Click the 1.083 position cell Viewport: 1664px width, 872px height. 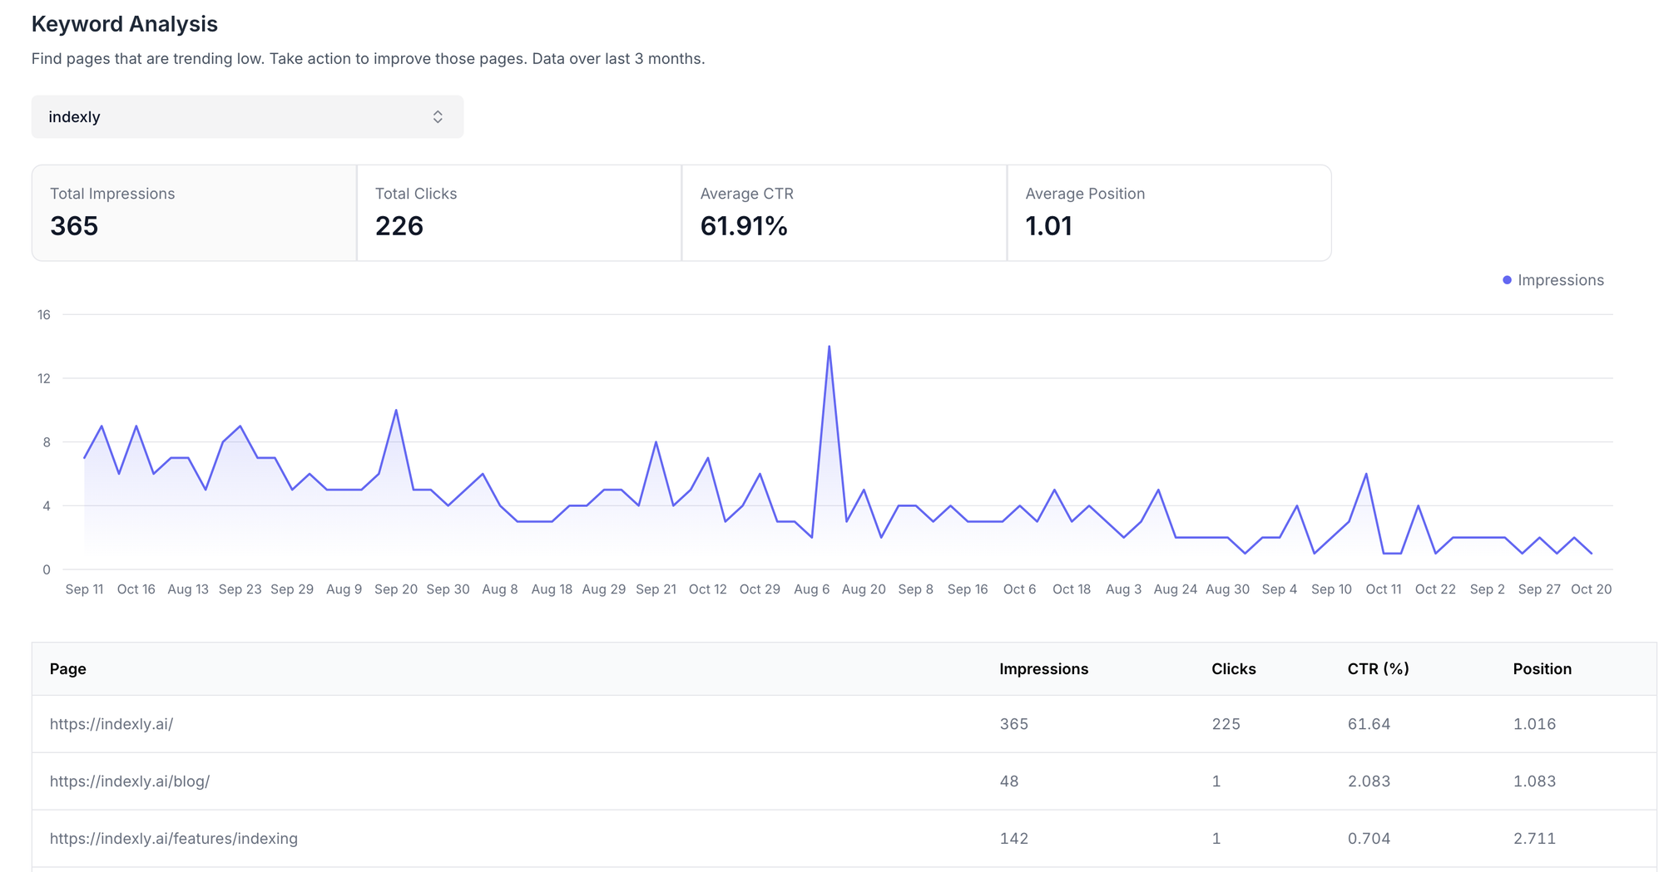(x=1534, y=781)
